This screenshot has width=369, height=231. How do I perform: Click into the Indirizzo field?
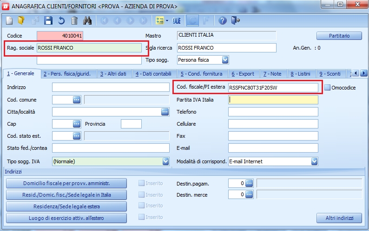coord(111,87)
